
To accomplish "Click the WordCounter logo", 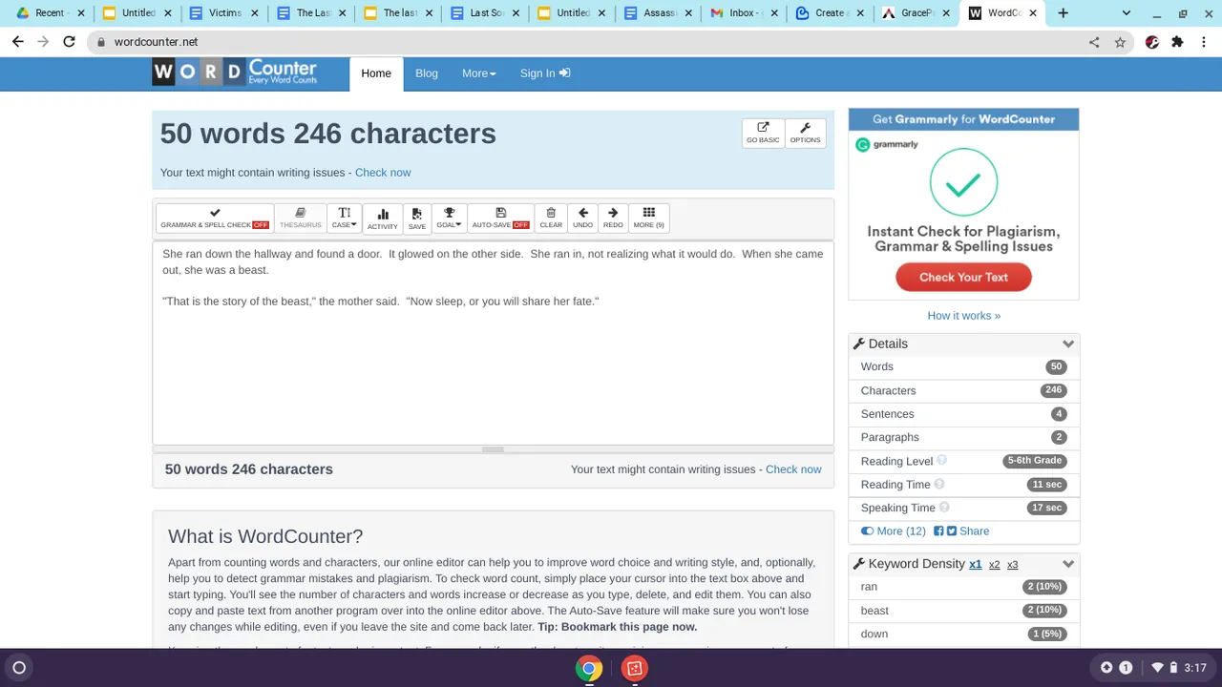I will pyautogui.click(x=235, y=73).
